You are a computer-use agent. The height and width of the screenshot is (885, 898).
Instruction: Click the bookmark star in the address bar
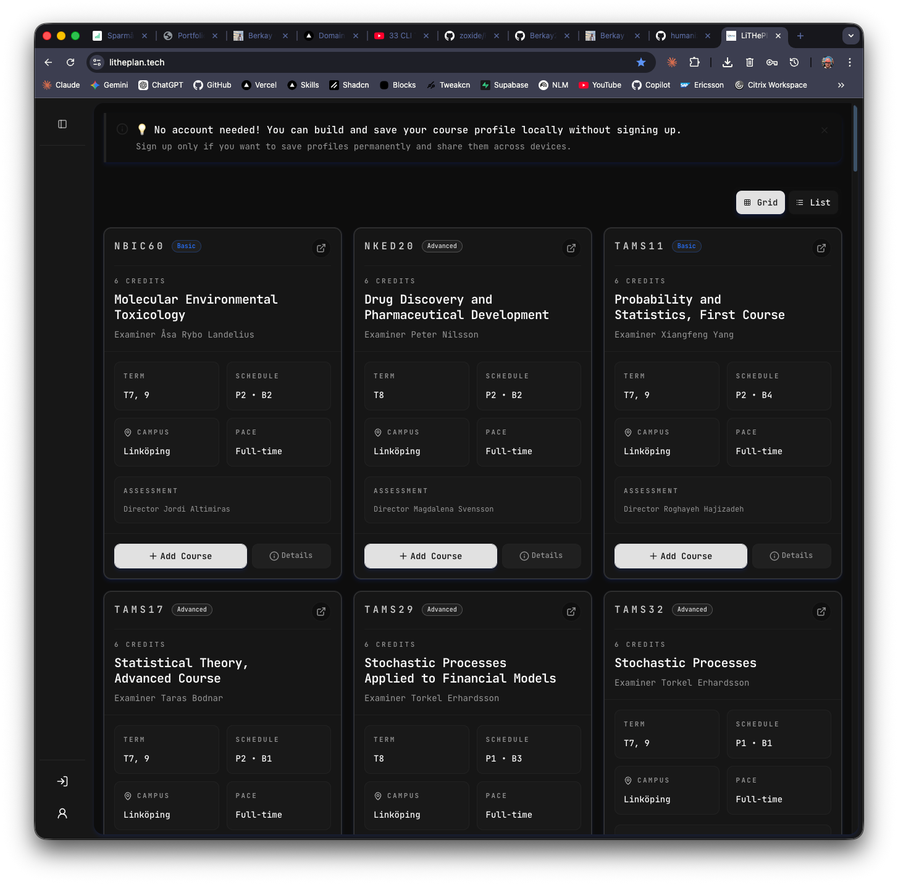pyautogui.click(x=641, y=62)
